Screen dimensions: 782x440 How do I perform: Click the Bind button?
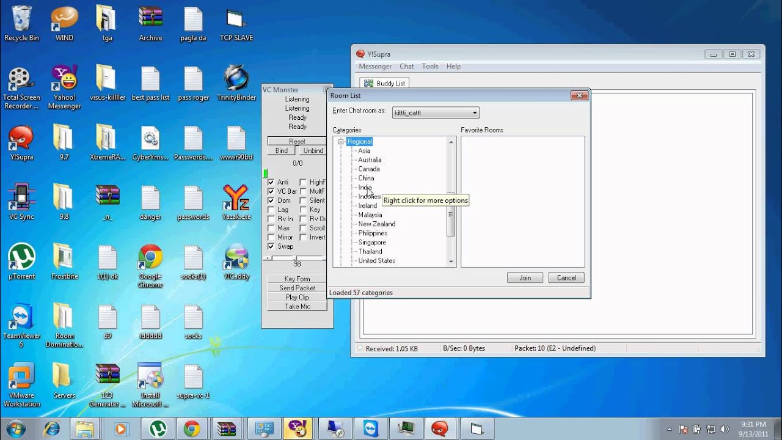tap(281, 150)
